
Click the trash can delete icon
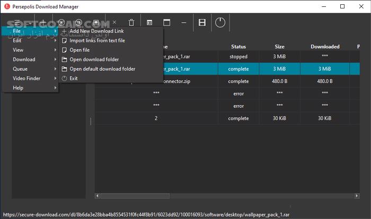tap(131, 23)
